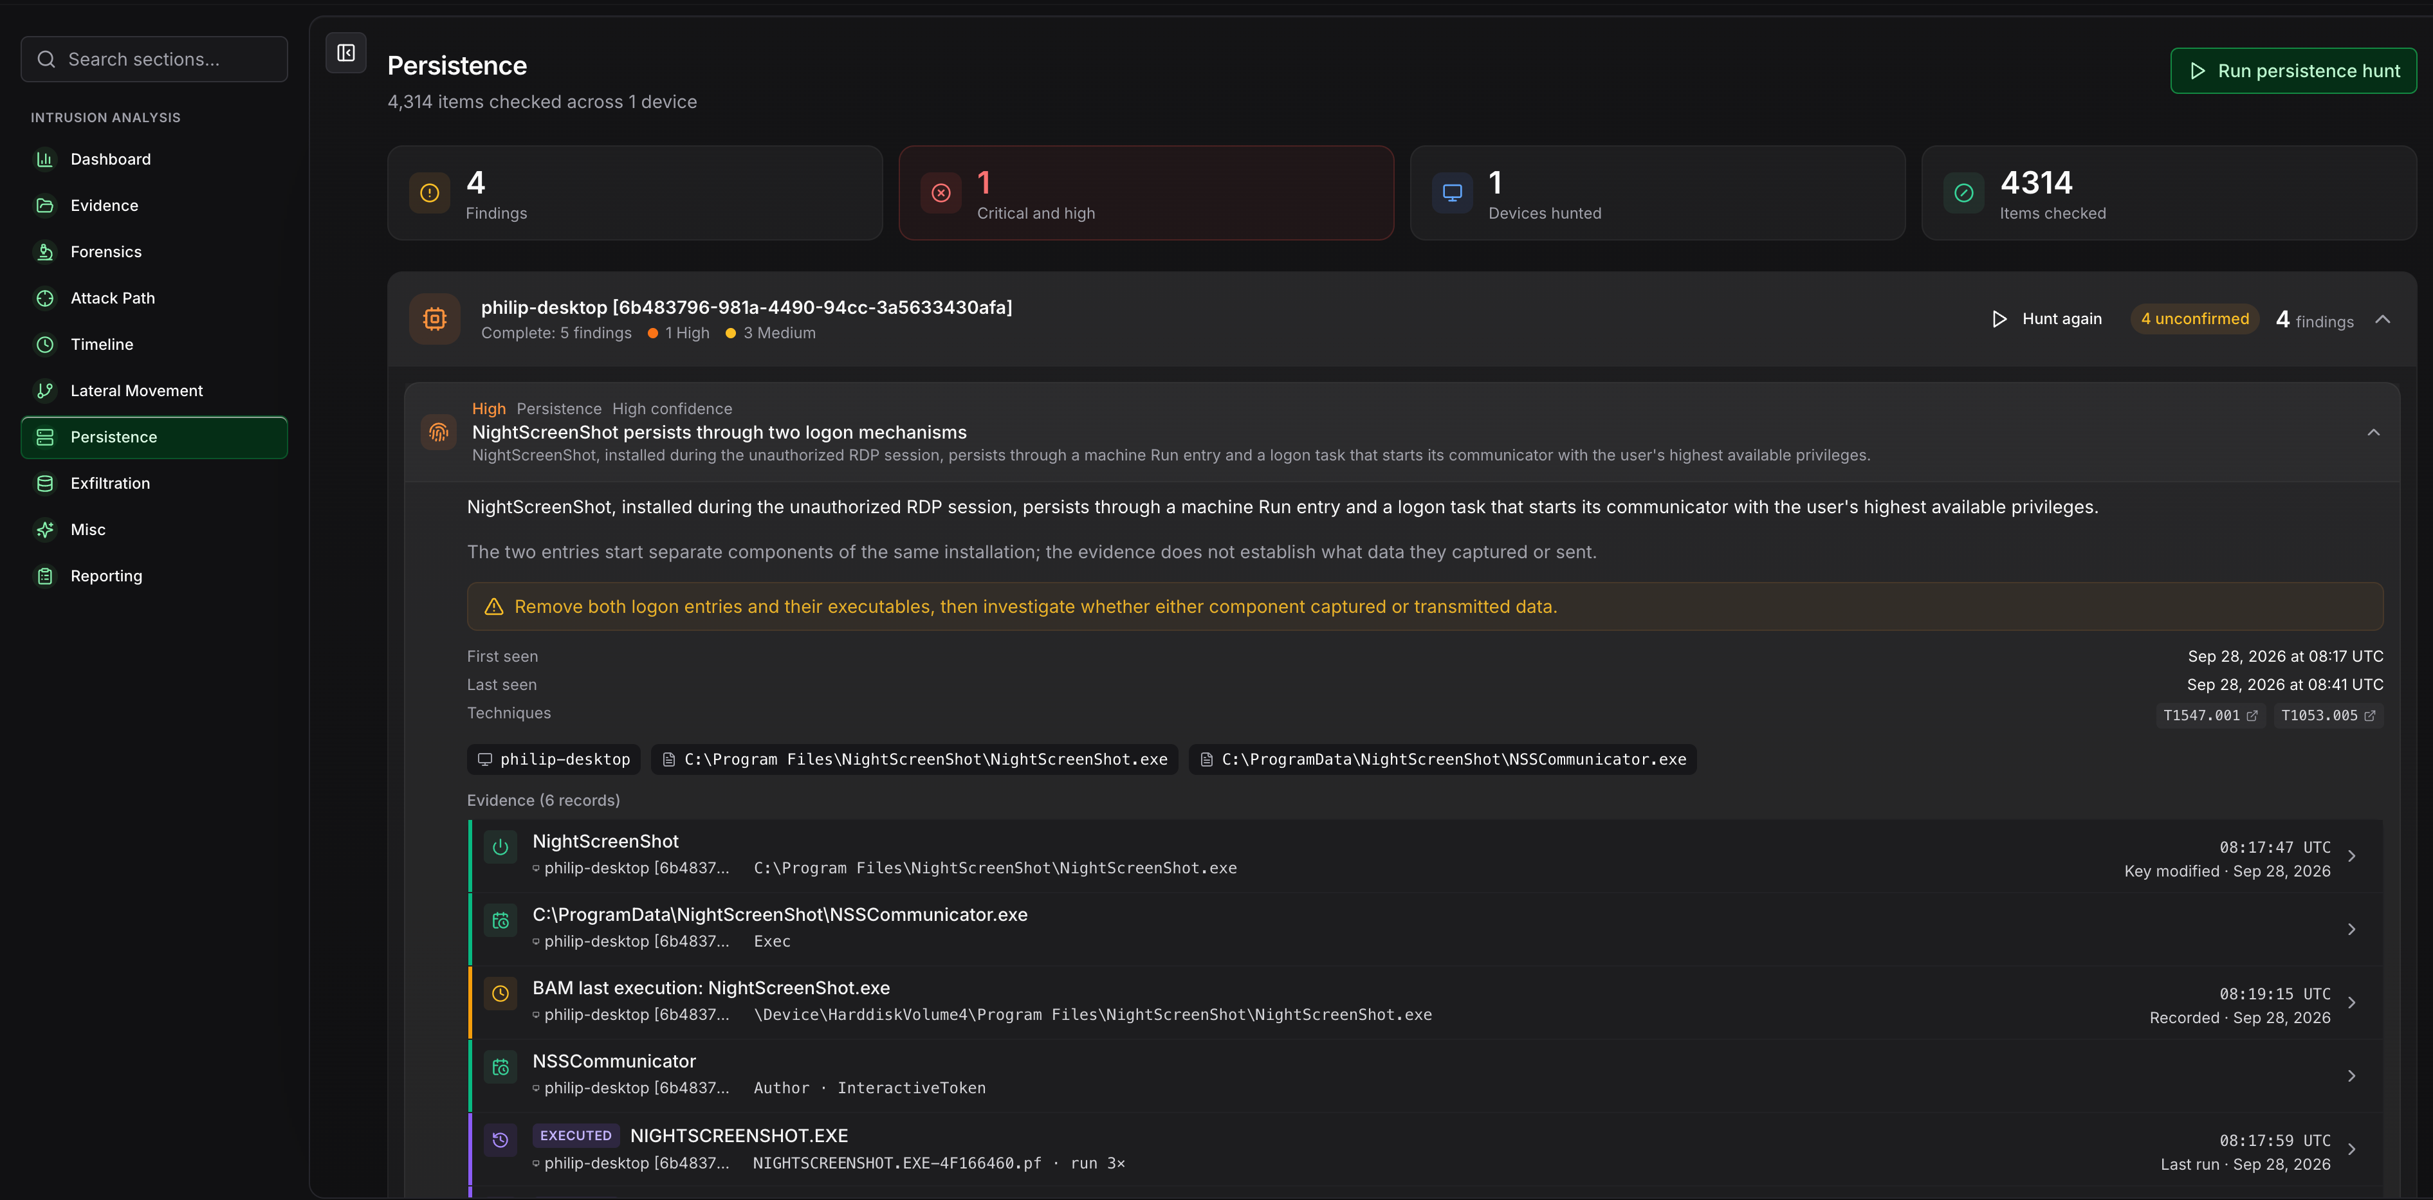This screenshot has width=2433, height=1200.
Task: Click the Exfiltration database icon
Action: coord(44,484)
